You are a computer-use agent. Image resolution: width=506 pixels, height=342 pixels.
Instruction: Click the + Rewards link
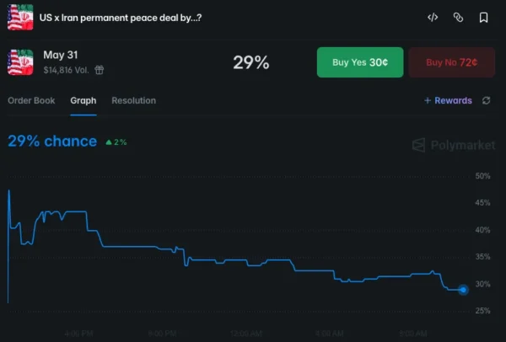pyautogui.click(x=448, y=101)
